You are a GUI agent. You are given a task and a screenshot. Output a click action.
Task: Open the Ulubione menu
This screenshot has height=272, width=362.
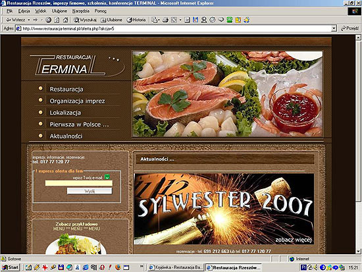pos(59,11)
